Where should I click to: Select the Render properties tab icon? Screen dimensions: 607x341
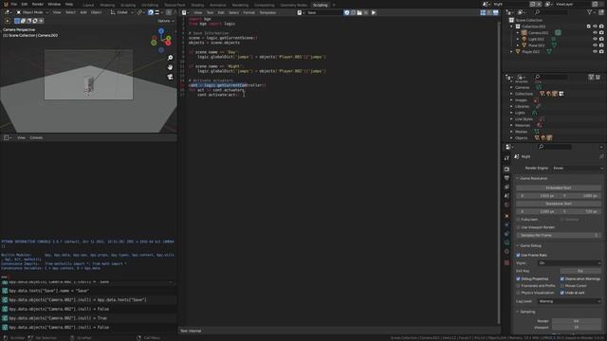[506, 169]
